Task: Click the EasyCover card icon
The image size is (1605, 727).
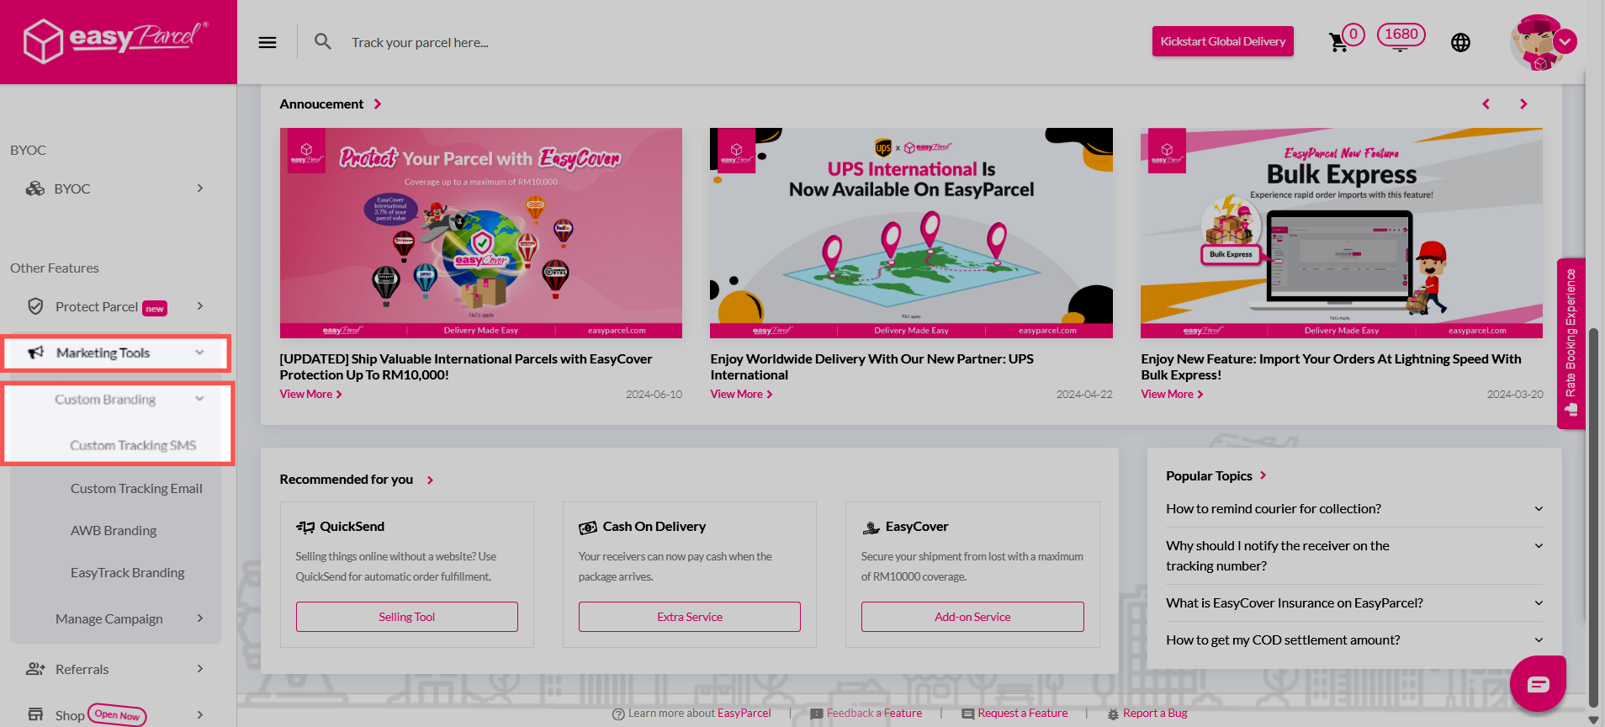Action: tap(871, 528)
